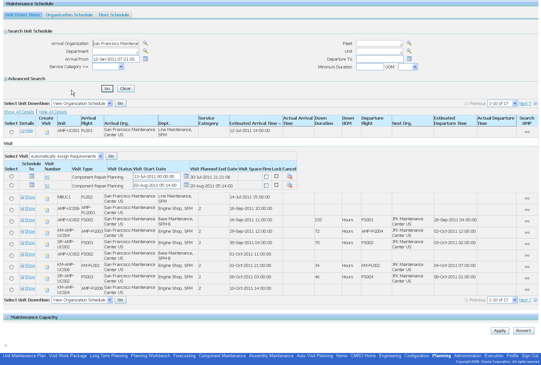Click Sign Out in footer
Viewport: 541px width, 365px height.
click(x=530, y=356)
